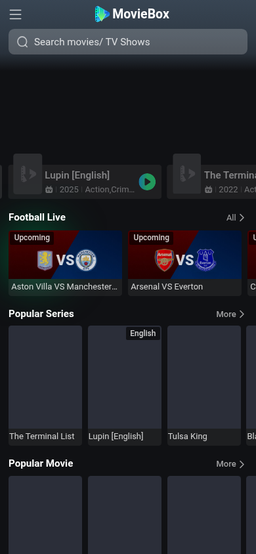Open the Aston Villa VS Manchester match card
The height and width of the screenshot is (554, 256).
66,263
